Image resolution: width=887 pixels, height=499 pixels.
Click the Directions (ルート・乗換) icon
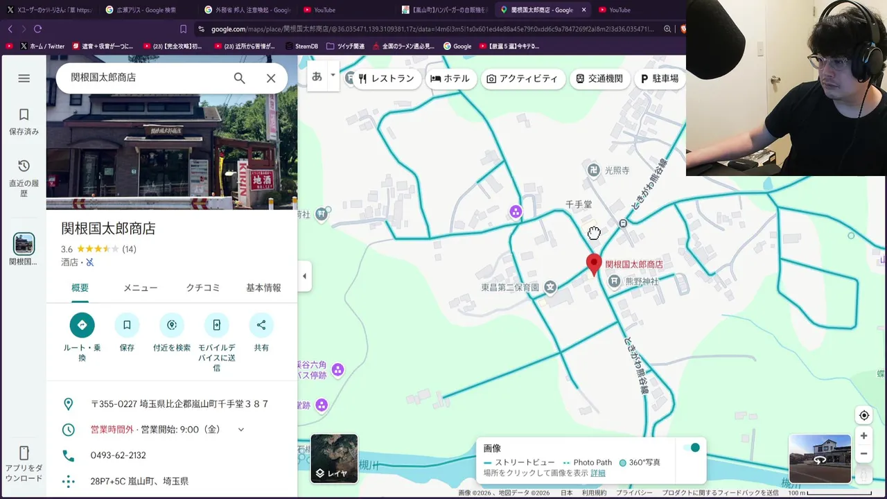[82, 325]
